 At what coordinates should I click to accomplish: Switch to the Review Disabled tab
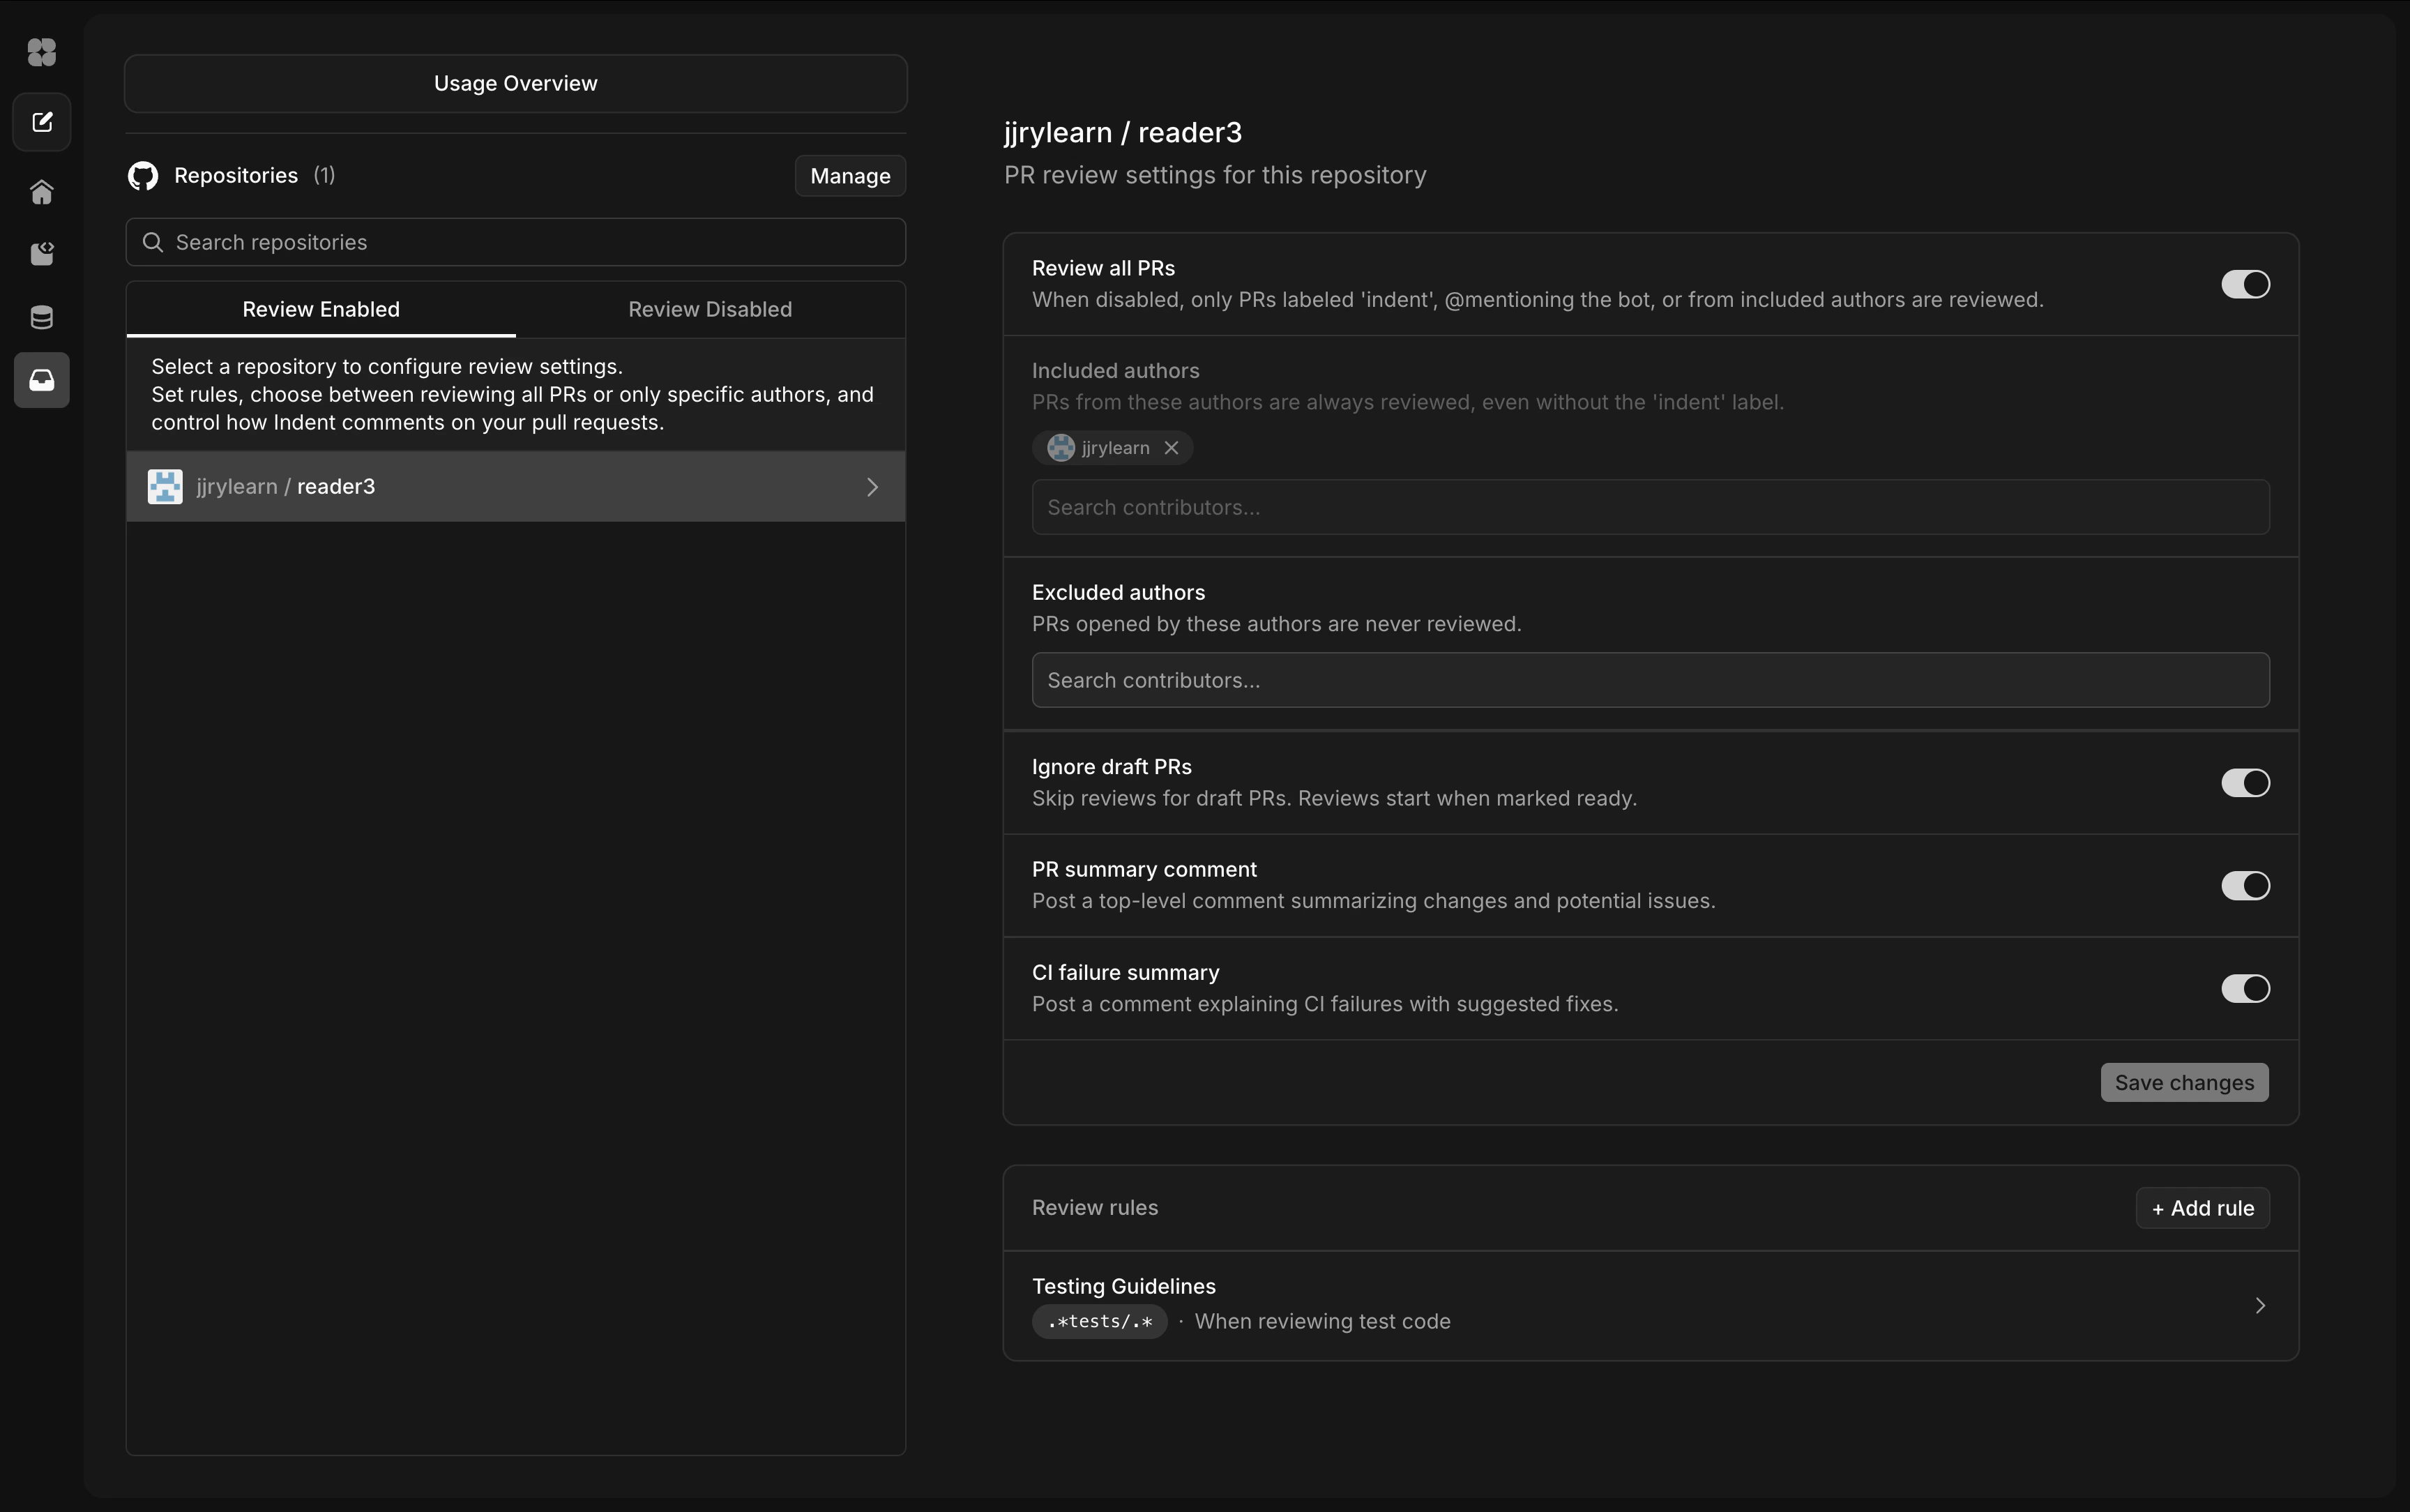[710, 308]
